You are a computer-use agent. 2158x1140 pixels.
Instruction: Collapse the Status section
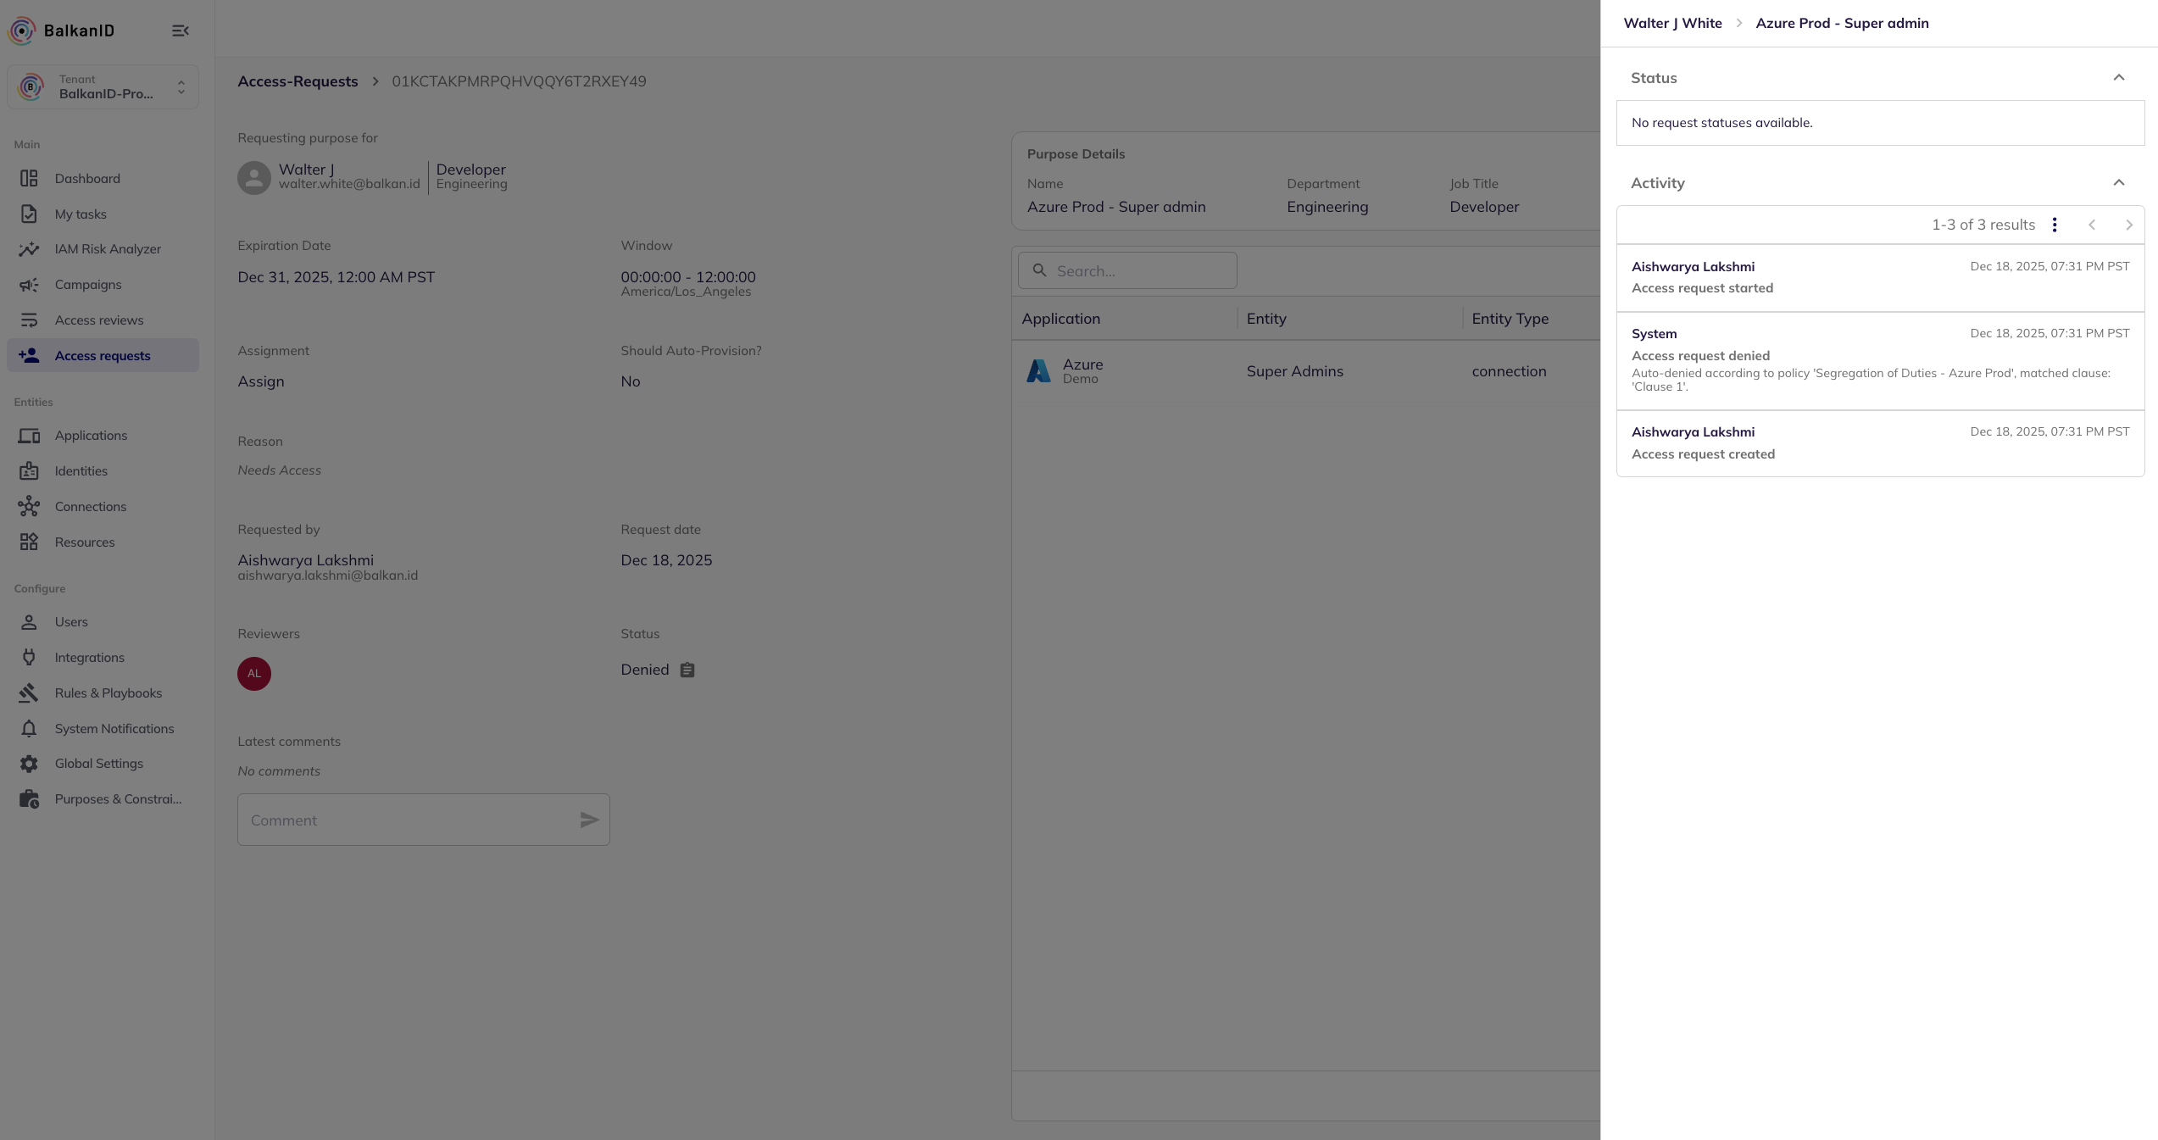(2118, 78)
